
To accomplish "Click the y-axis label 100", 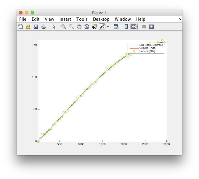I will click(x=34, y=77).
